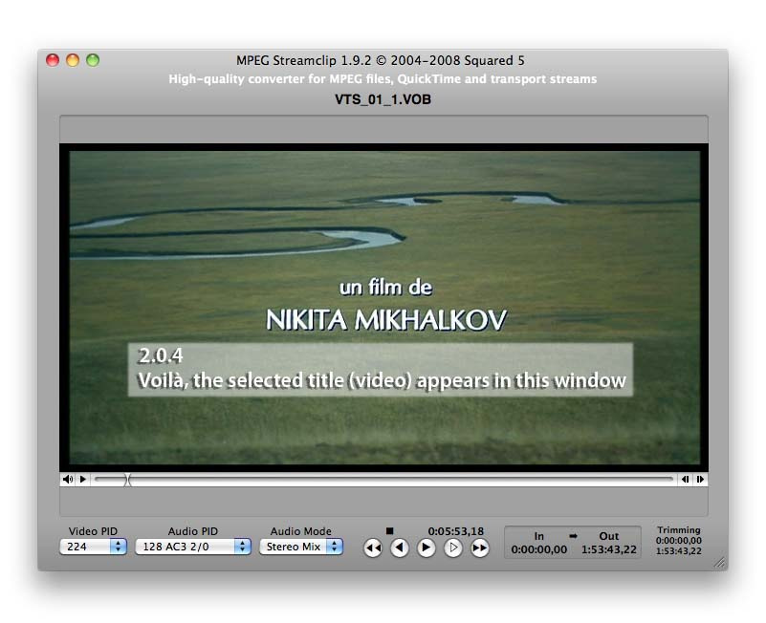The image size is (766, 623).
Task: Click the Trimming label
Action: (679, 529)
